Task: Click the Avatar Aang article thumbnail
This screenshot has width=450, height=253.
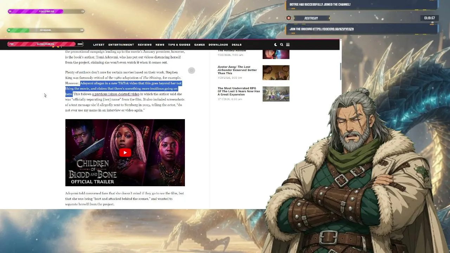Action: click(x=276, y=73)
